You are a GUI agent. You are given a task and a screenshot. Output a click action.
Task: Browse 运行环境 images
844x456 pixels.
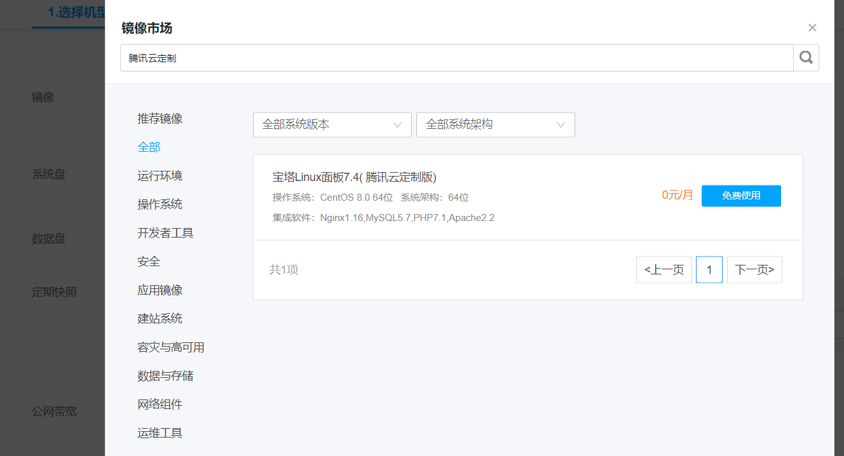160,175
